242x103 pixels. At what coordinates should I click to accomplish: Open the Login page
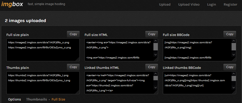[211, 5]
